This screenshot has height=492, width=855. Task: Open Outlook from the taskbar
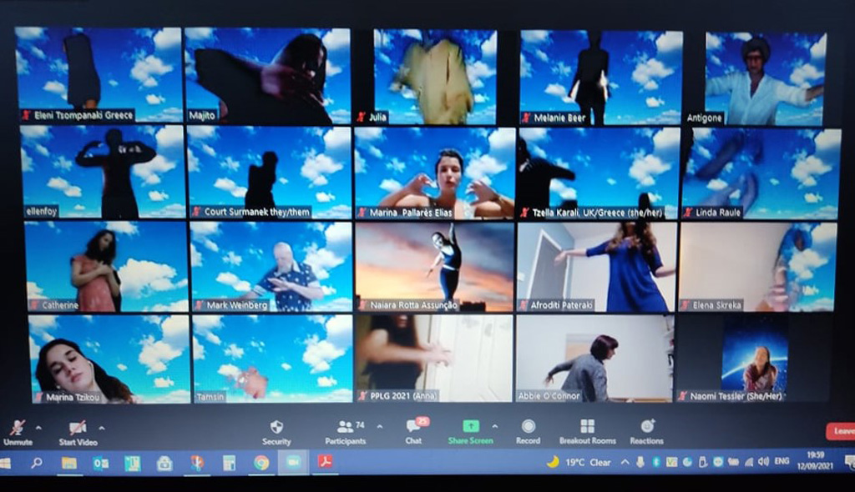coord(100,463)
